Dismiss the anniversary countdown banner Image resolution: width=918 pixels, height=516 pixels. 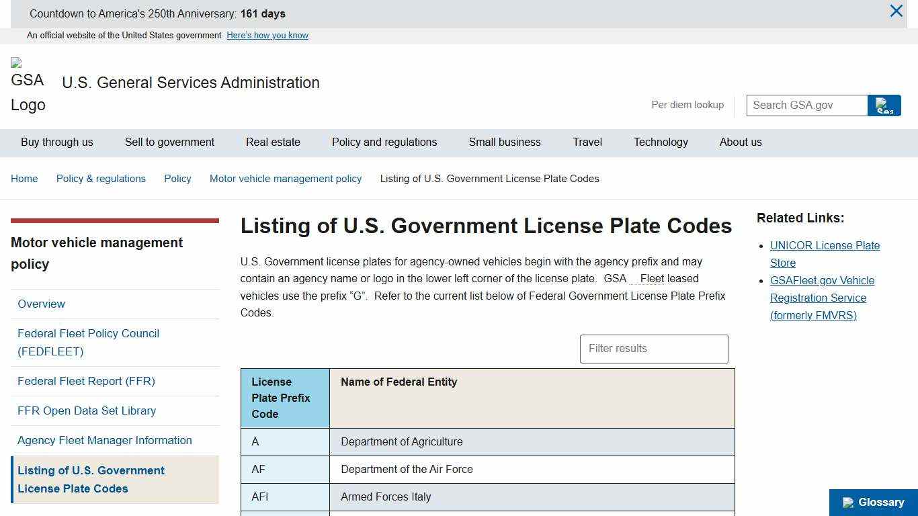[x=896, y=11]
